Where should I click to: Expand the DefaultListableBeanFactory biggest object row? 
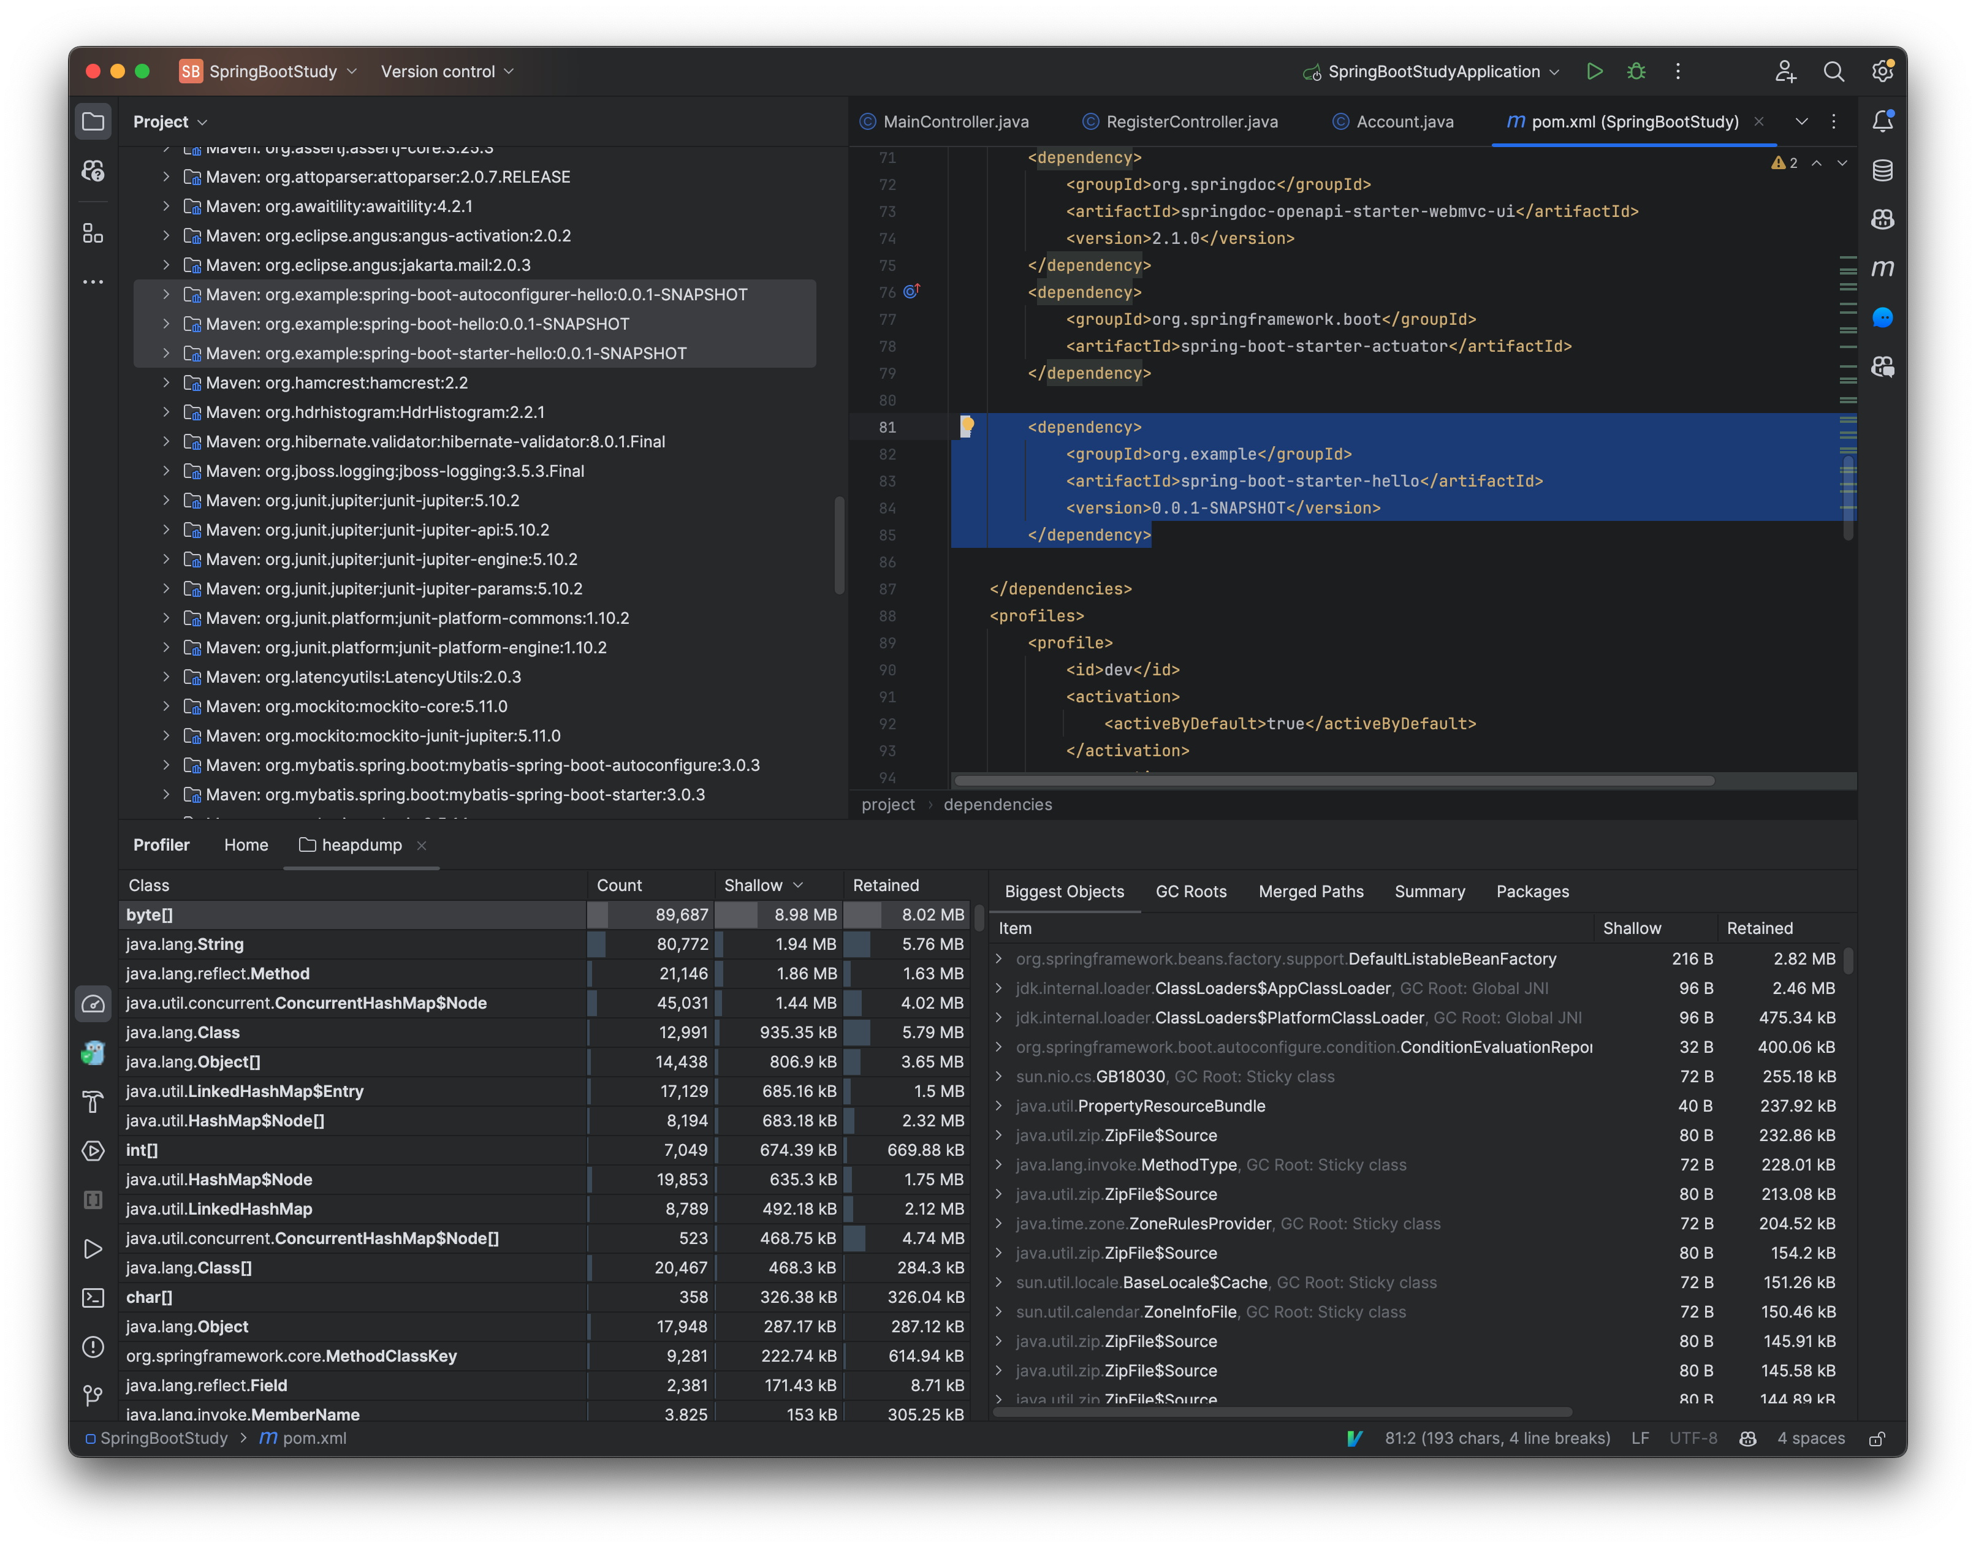pos(998,958)
